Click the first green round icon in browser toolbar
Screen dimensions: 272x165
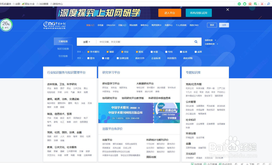click(239, 4)
